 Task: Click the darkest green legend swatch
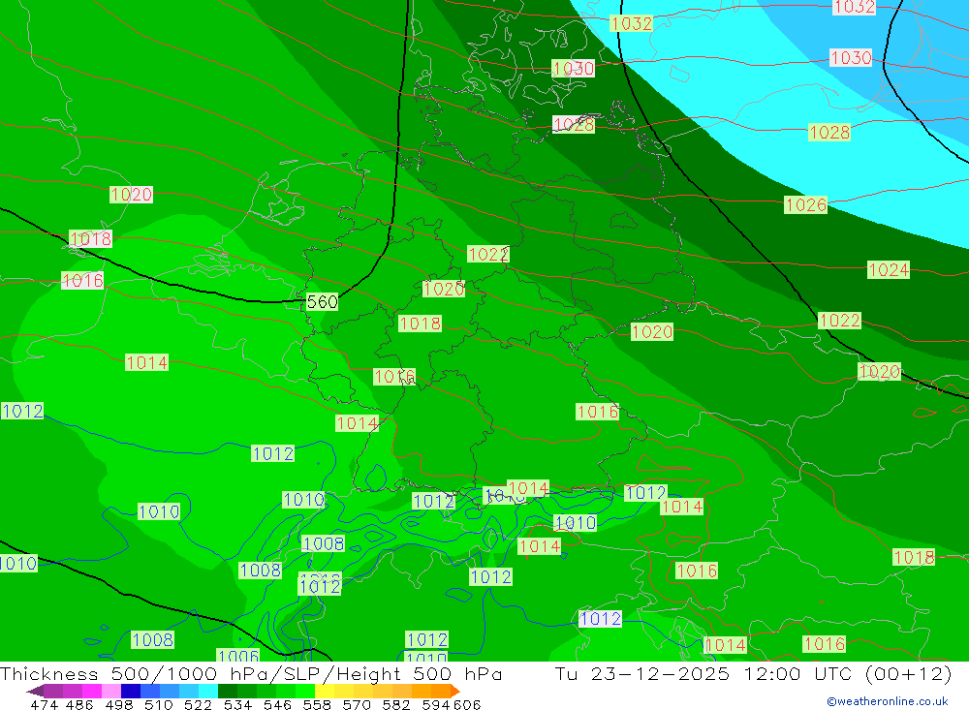click(x=227, y=691)
